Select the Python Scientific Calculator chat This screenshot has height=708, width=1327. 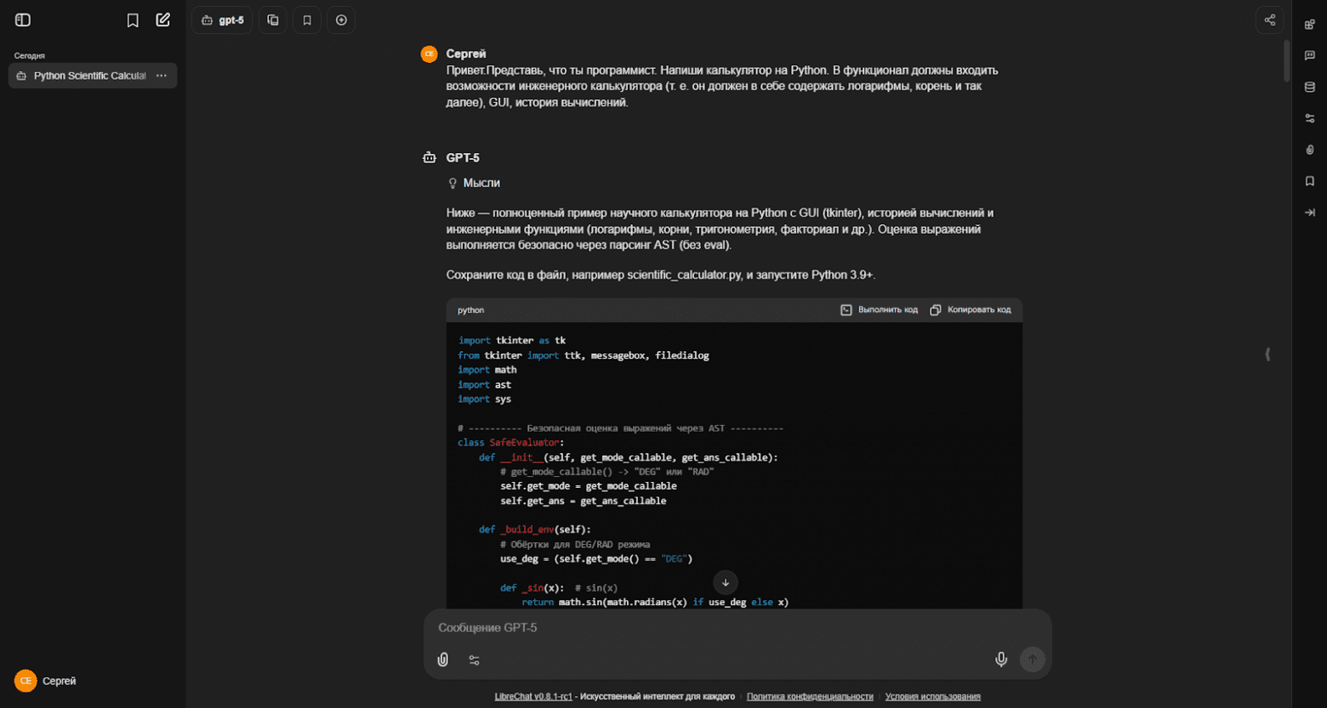coord(85,76)
